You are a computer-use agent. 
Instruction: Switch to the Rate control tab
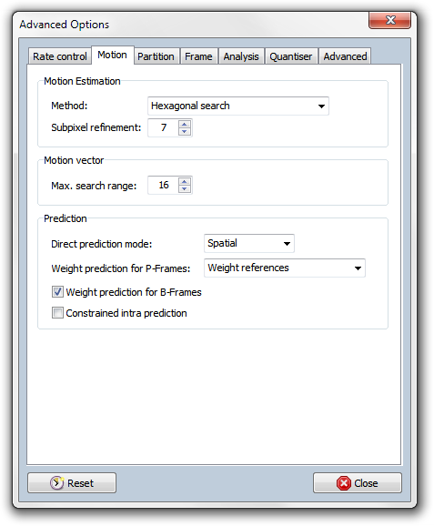60,56
